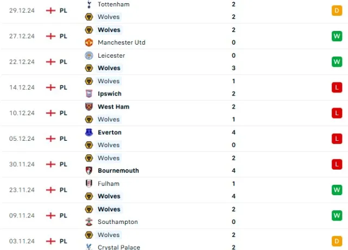Select the Bournemouth team name
Screen dimensions: 348x250
pos(118,170)
